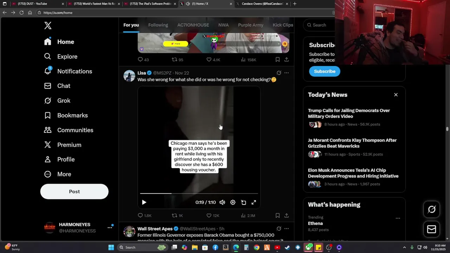Click the X logo in the sidebar
The image size is (450, 253).
click(48, 25)
